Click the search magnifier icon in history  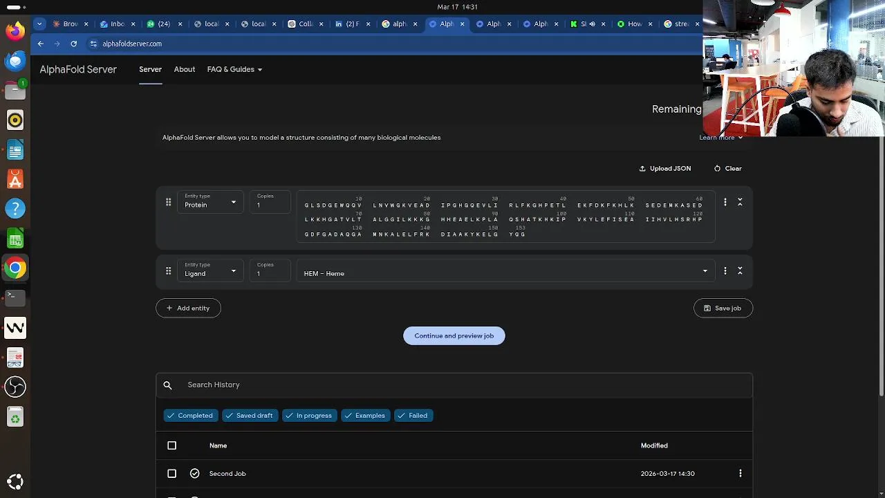click(x=167, y=385)
